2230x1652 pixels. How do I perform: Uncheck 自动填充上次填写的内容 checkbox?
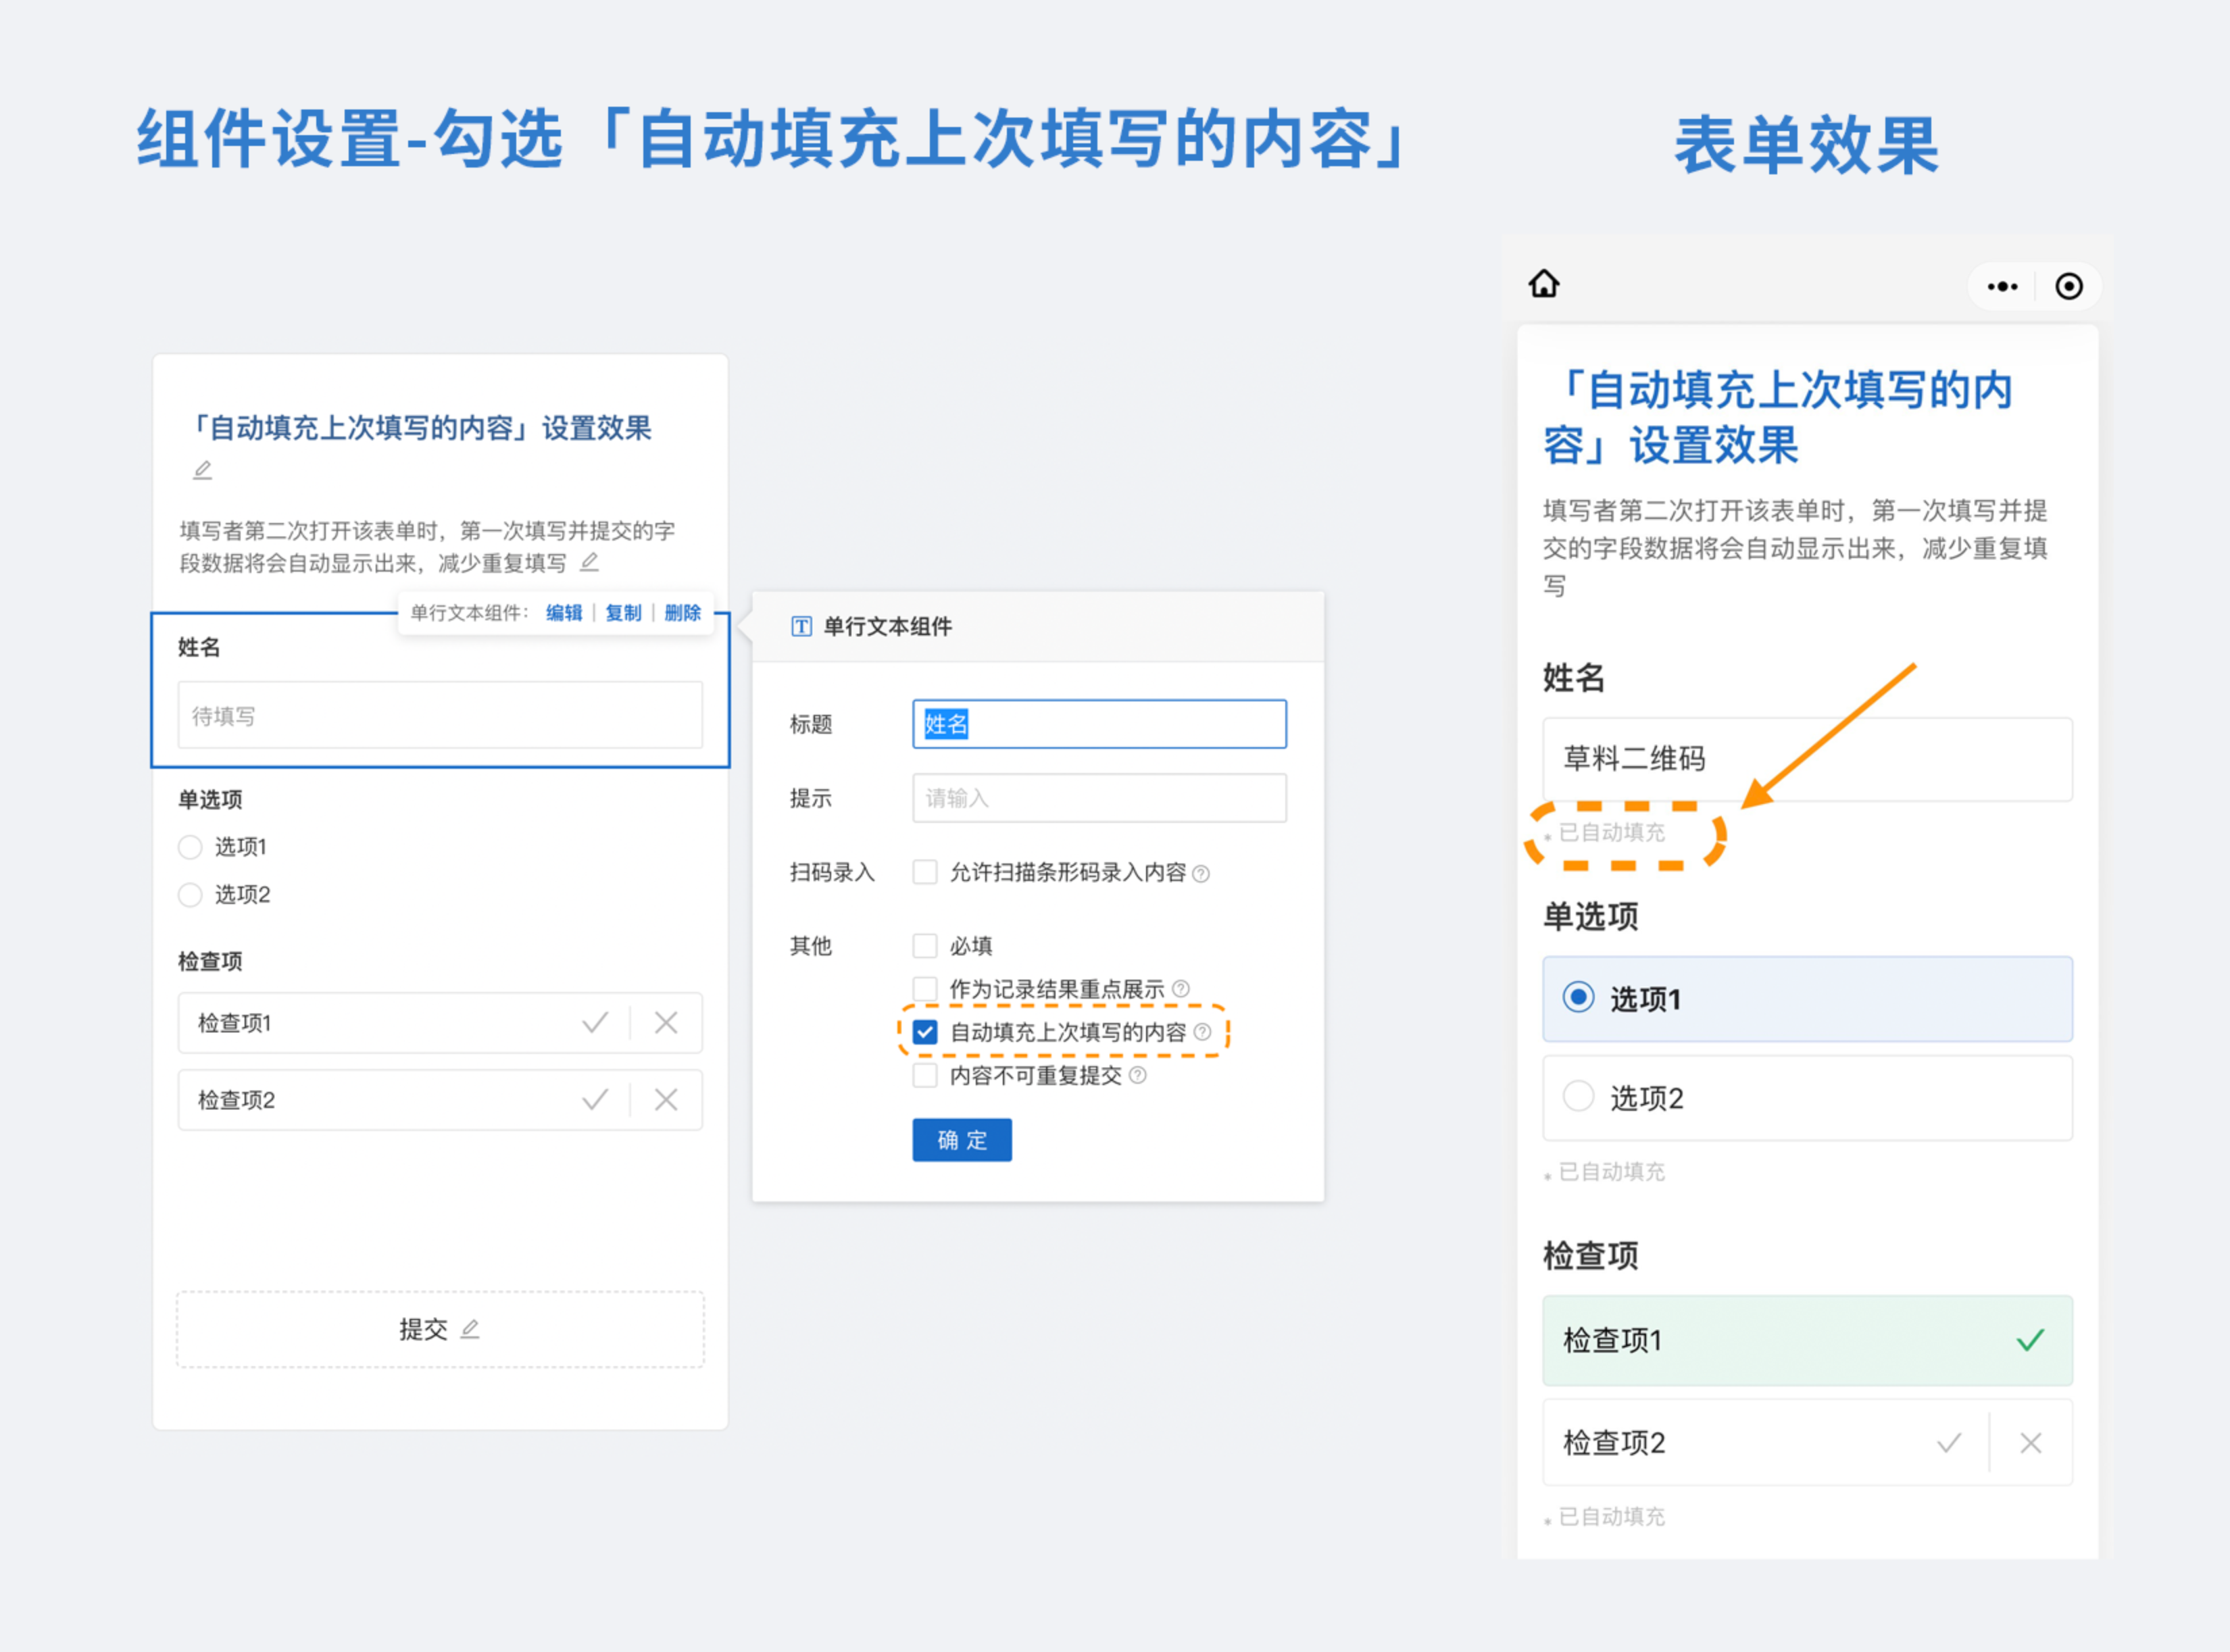925,1032
